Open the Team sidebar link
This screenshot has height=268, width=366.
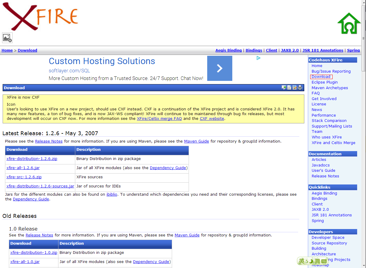coord(317,132)
